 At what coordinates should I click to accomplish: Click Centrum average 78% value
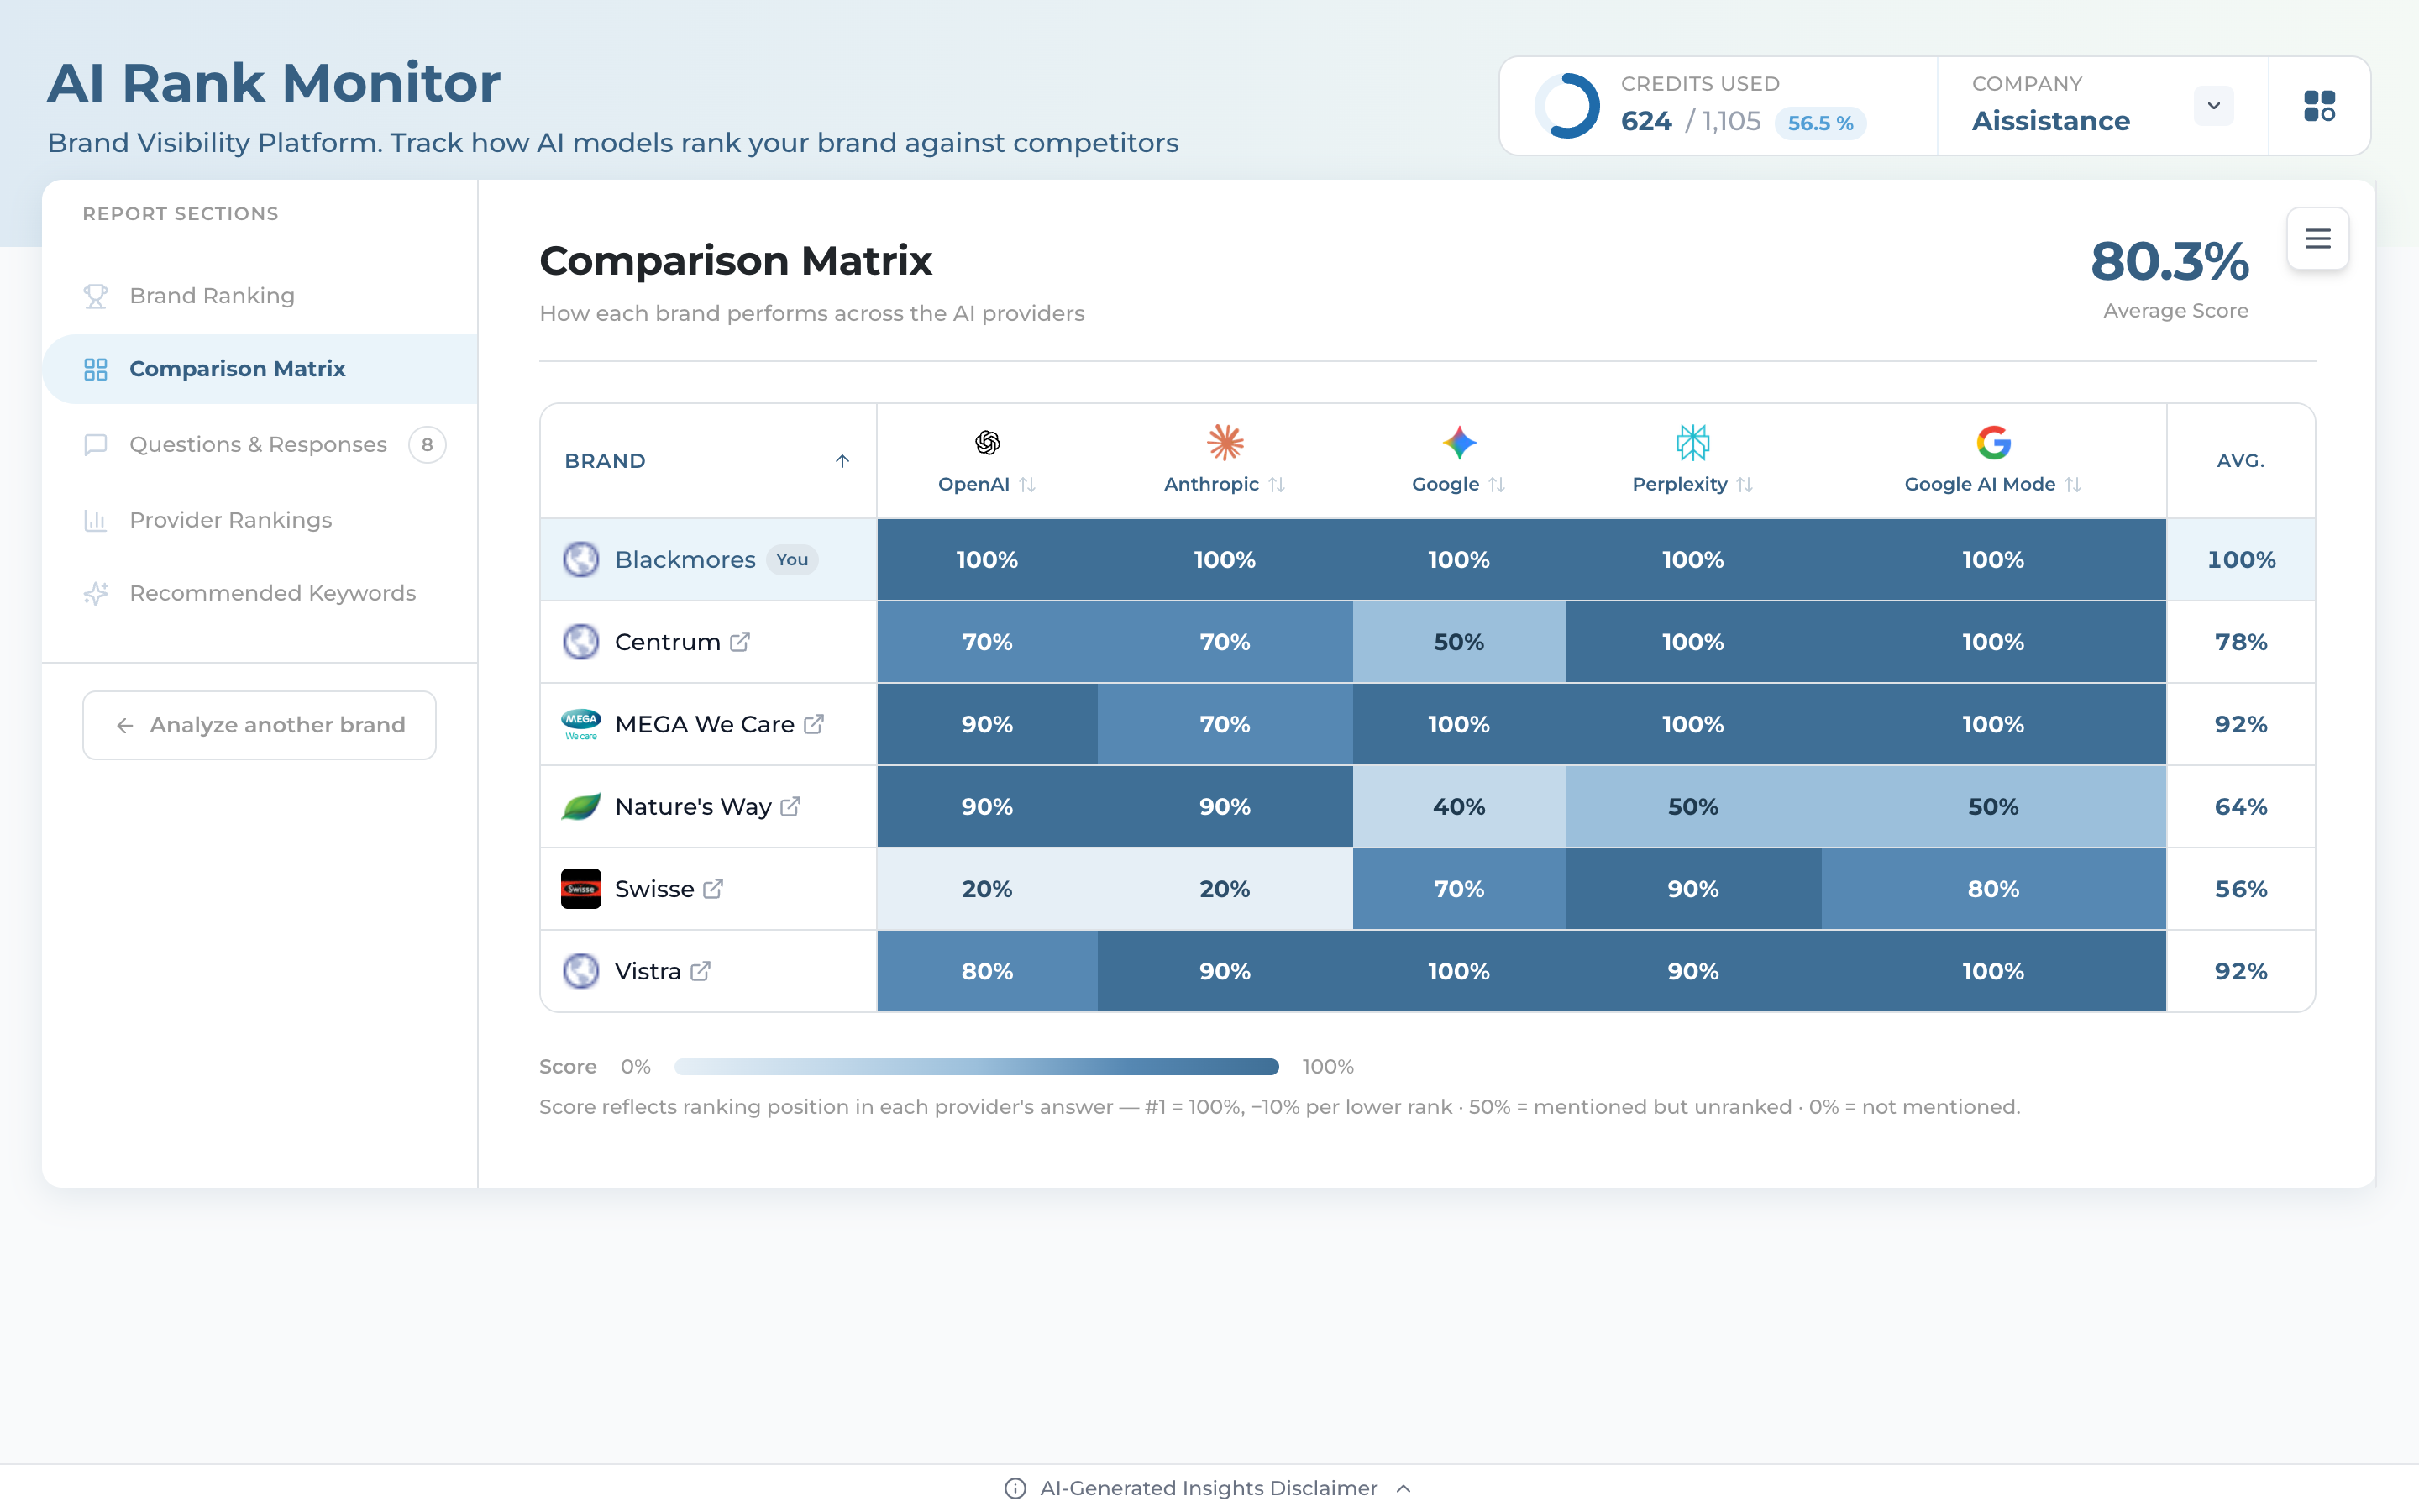[2240, 642]
